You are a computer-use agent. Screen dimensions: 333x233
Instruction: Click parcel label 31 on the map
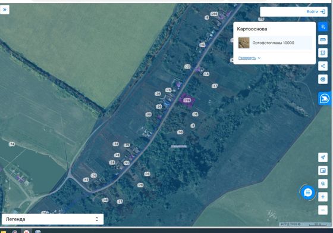pyautogui.click(x=195, y=114)
